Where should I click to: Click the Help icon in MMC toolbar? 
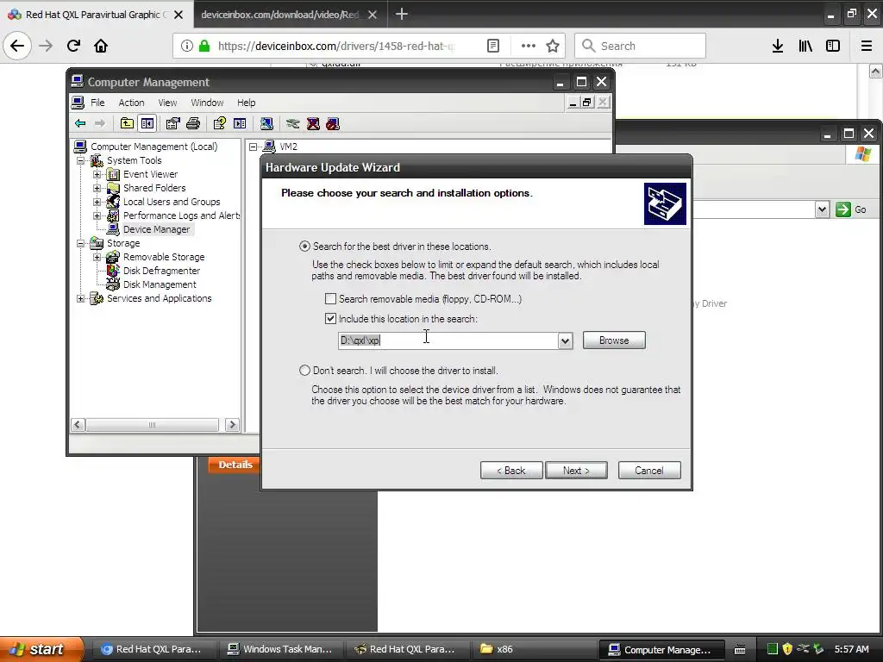tap(219, 123)
